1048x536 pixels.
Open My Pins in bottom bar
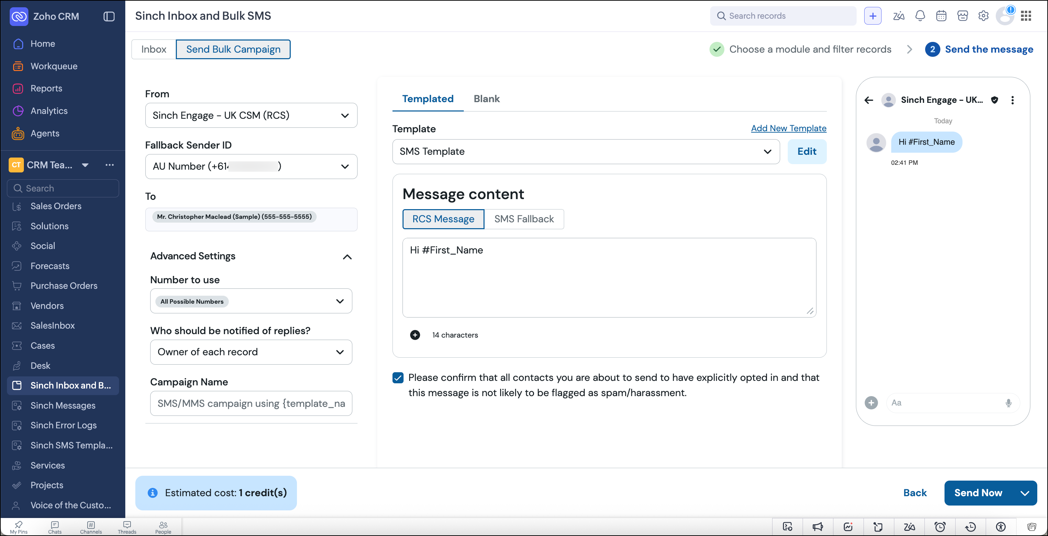(x=19, y=527)
